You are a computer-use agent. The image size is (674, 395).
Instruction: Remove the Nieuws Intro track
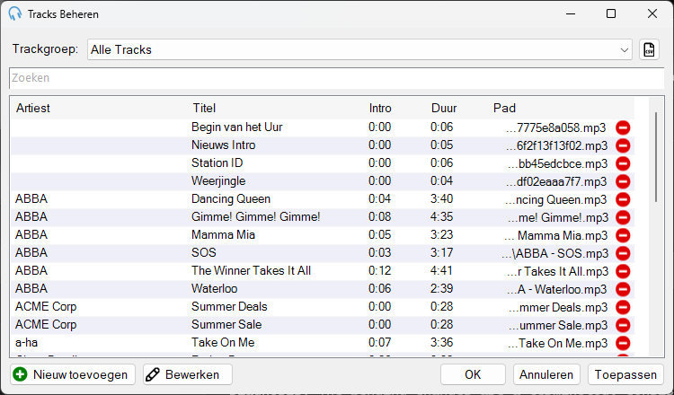click(x=623, y=145)
